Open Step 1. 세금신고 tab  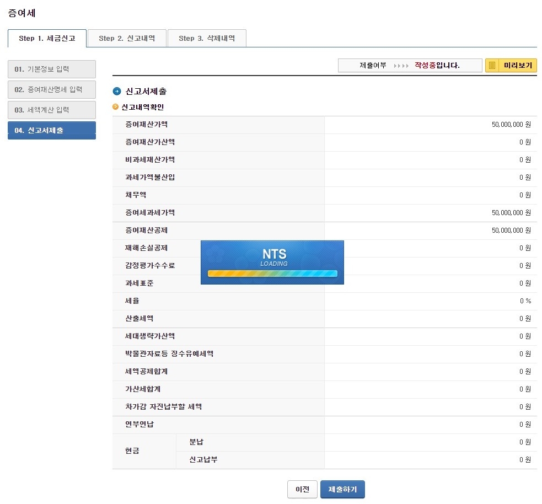click(x=47, y=39)
